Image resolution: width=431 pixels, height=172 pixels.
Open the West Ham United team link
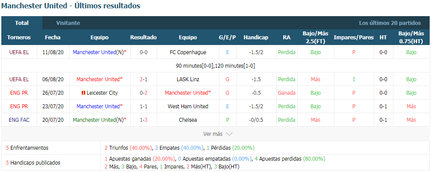click(x=188, y=107)
